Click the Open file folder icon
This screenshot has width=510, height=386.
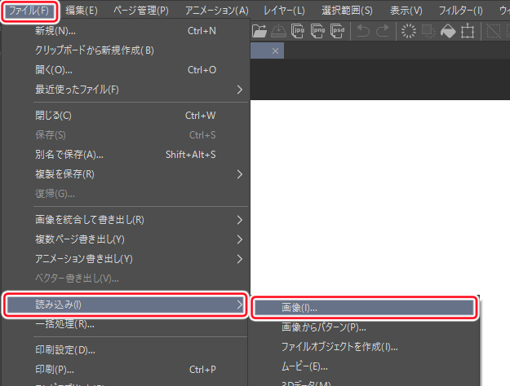click(259, 31)
